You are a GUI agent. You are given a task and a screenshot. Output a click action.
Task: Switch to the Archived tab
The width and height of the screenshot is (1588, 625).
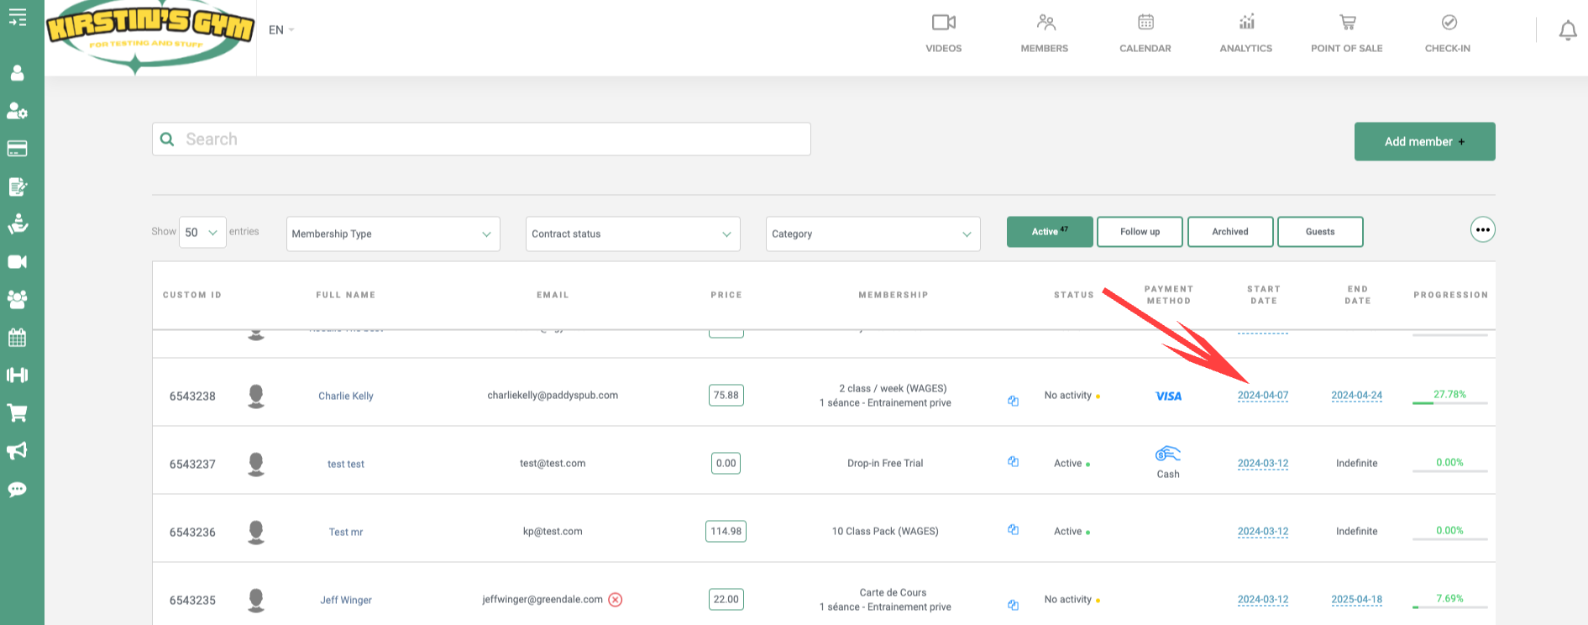[x=1229, y=232]
